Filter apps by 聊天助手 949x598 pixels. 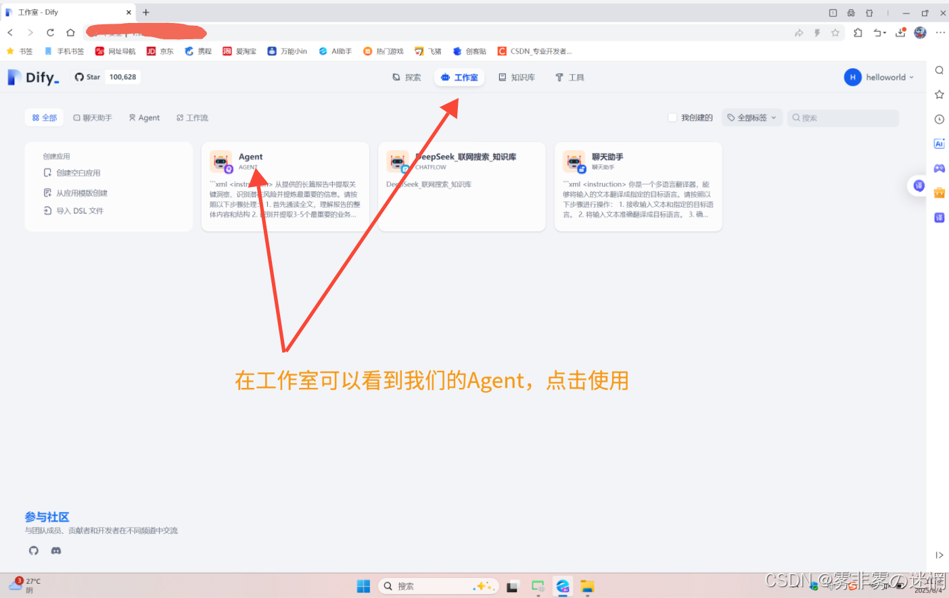coord(93,118)
